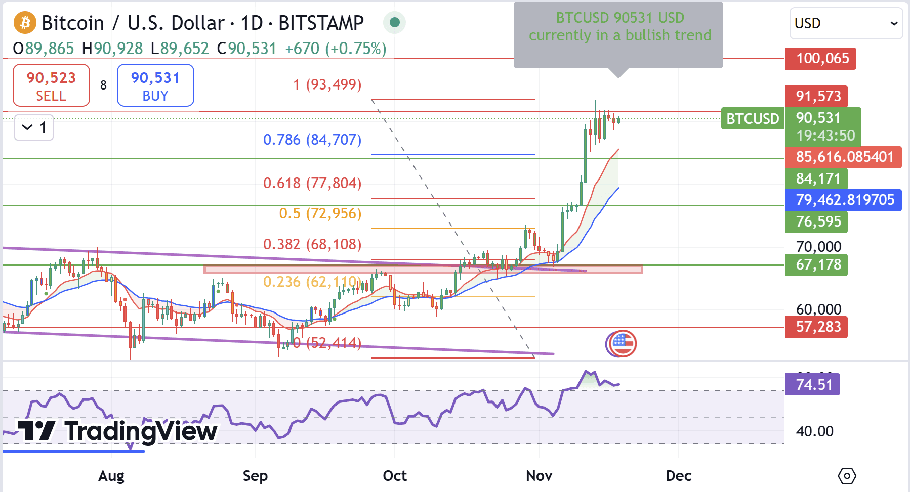Click the US flag economic event marker
This screenshot has width=910, height=492.
622,344
